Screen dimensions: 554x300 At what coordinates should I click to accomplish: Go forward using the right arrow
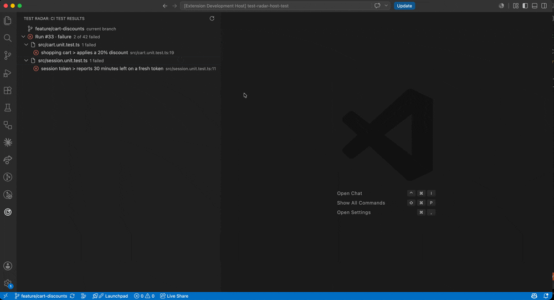175,6
